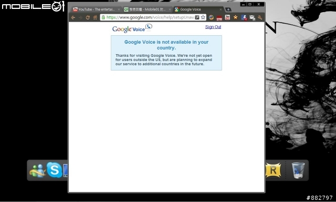The width and height of the screenshot is (336, 202).
Task: Maximize the Chrome window
Action: click(250, 4)
